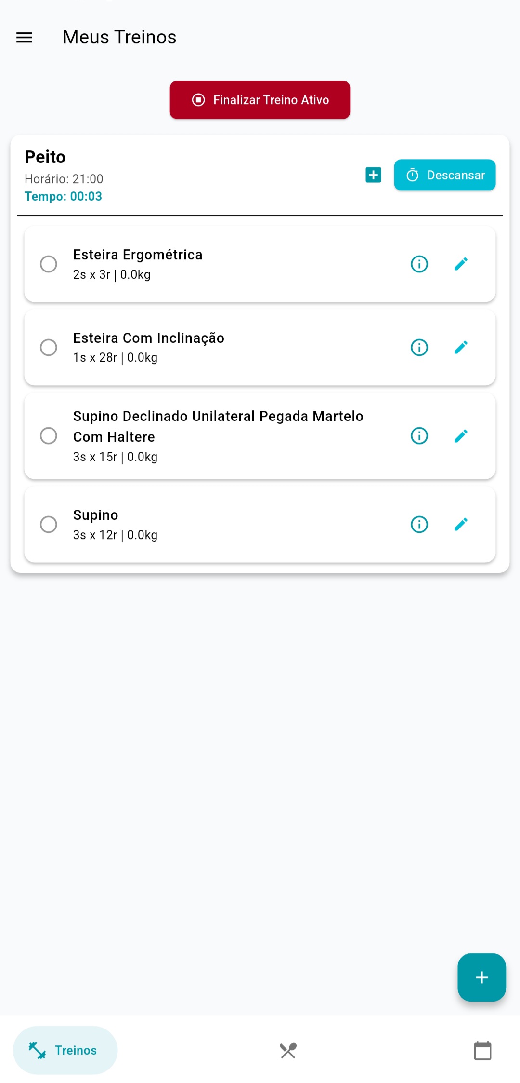Show info for Esteira Ergométrica

(x=419, y=264)
